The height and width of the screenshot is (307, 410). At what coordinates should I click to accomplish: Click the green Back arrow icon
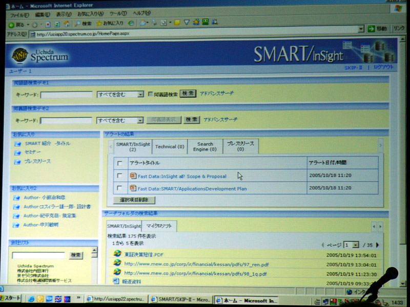11,25
